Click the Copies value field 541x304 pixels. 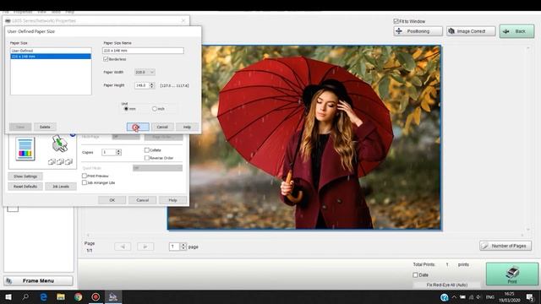[x=109, y=152]
